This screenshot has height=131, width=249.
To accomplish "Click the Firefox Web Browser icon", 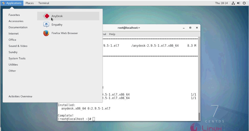I will (46, 33).
